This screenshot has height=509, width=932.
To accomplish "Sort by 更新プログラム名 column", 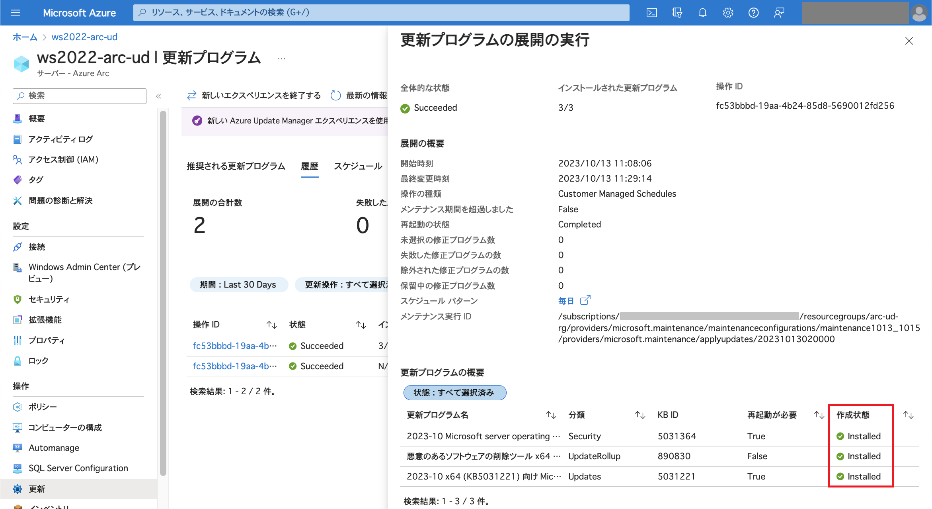I will (x=551, y=415).
